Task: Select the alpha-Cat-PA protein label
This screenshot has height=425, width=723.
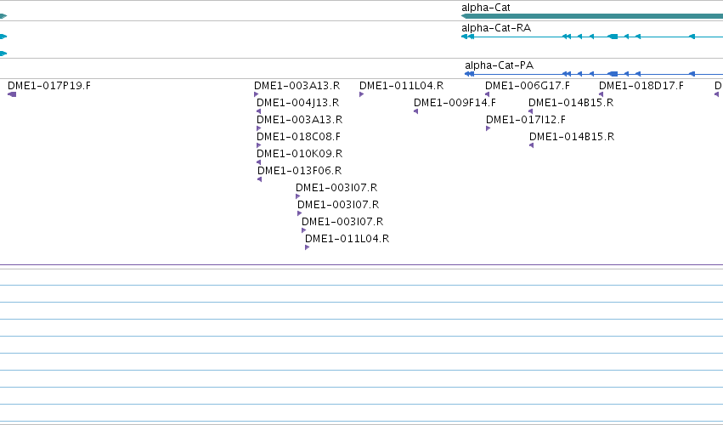Action: point(500,65)
